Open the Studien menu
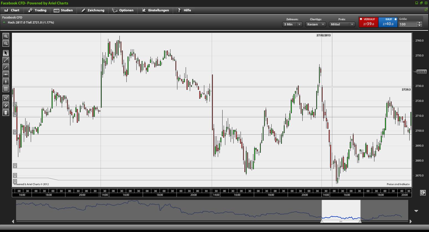The image size is (429, 232). [63, 10]
